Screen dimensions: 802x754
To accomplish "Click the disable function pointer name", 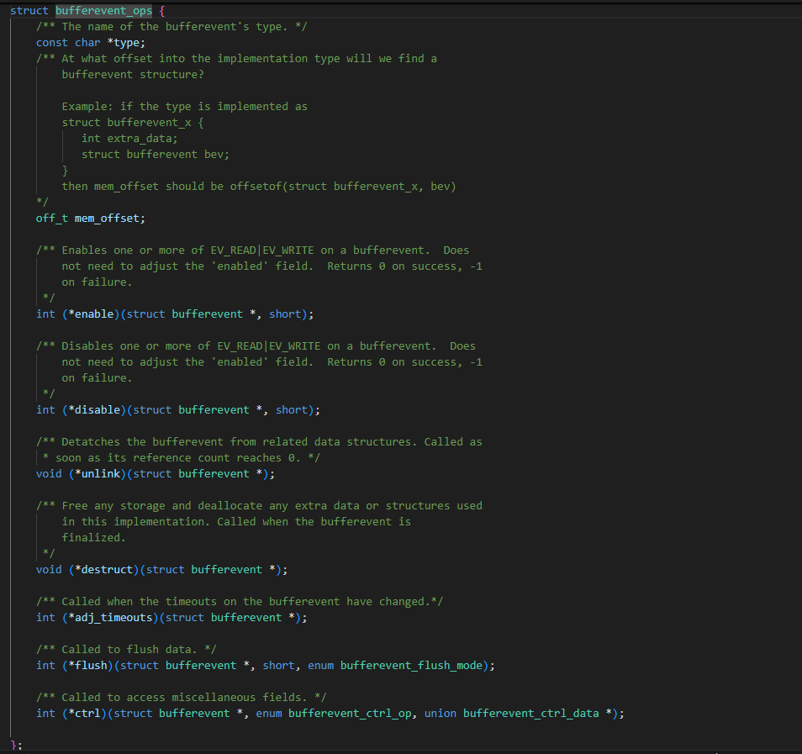I will click(x=98, y=409).
